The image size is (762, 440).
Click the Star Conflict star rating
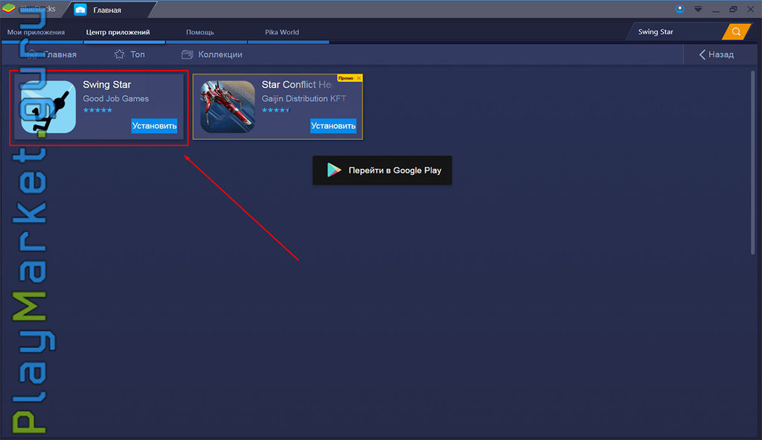[275, 110]
